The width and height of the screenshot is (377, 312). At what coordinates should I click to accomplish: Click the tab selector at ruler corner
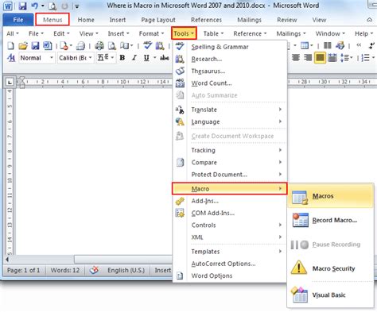pos(10,83)
